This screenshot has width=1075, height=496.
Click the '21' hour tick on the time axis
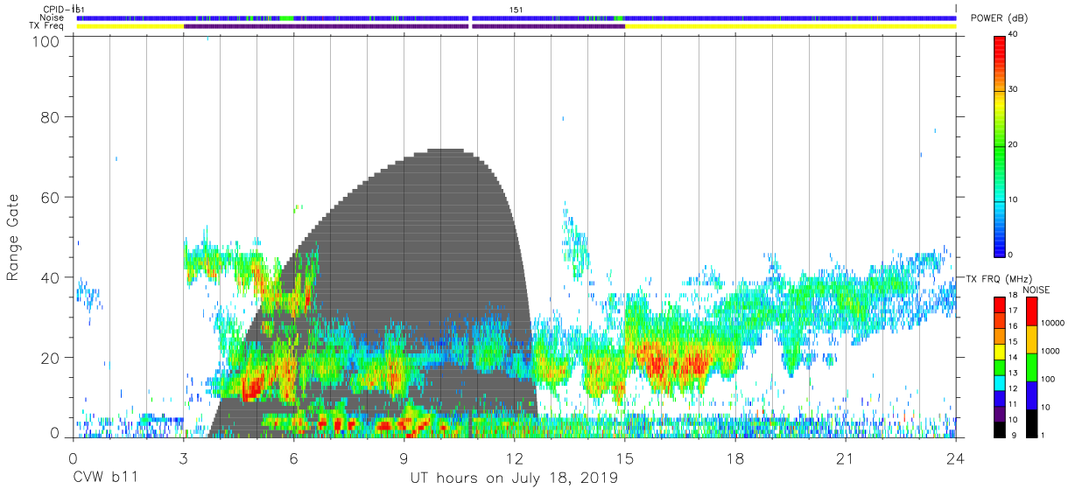[x=846, y=458]
